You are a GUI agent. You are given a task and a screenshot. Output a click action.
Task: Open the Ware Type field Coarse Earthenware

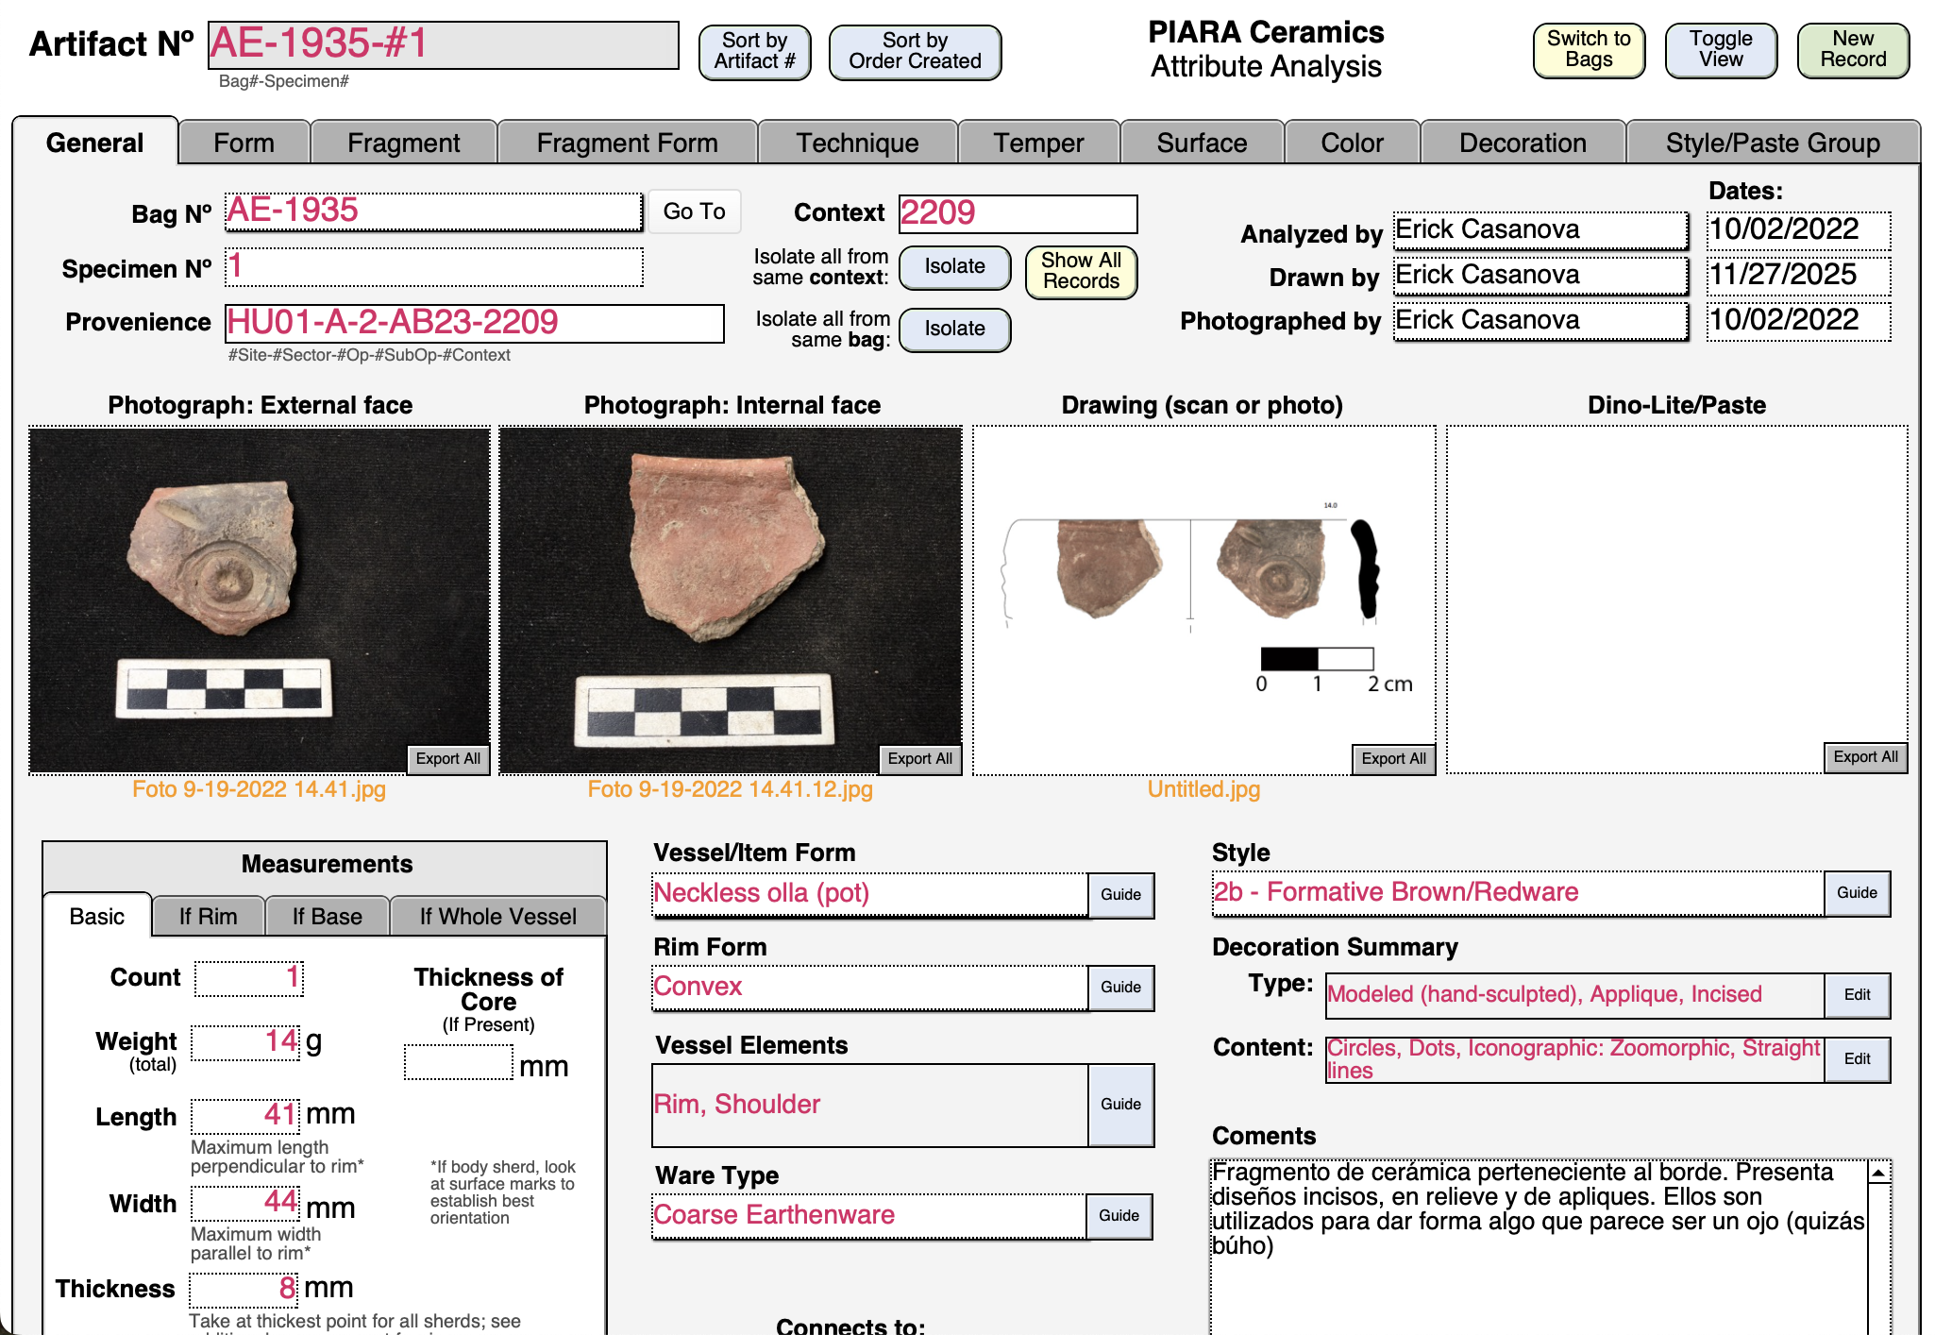(x=868, y=1215)
